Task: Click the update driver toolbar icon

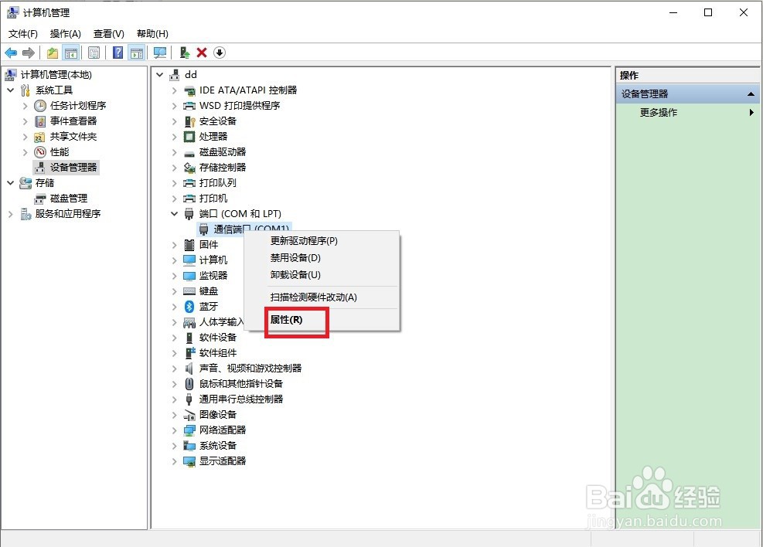Action: pyautogui.click(x=185, y=53)
